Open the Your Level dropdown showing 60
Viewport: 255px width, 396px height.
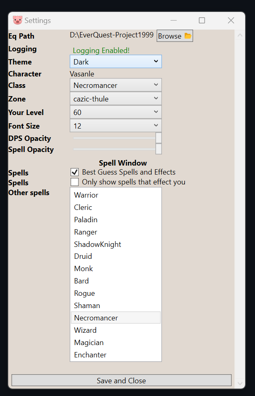(x=116, y=112)
